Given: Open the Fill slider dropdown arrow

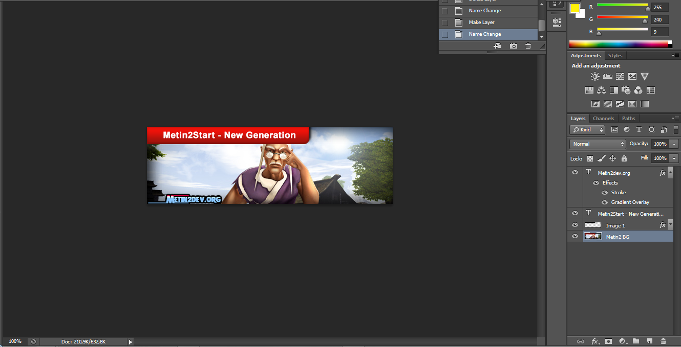Looking at the screenshot, I should (x=674, y=158).
